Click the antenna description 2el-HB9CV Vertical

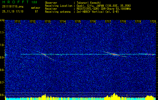(x=97, y=12)
